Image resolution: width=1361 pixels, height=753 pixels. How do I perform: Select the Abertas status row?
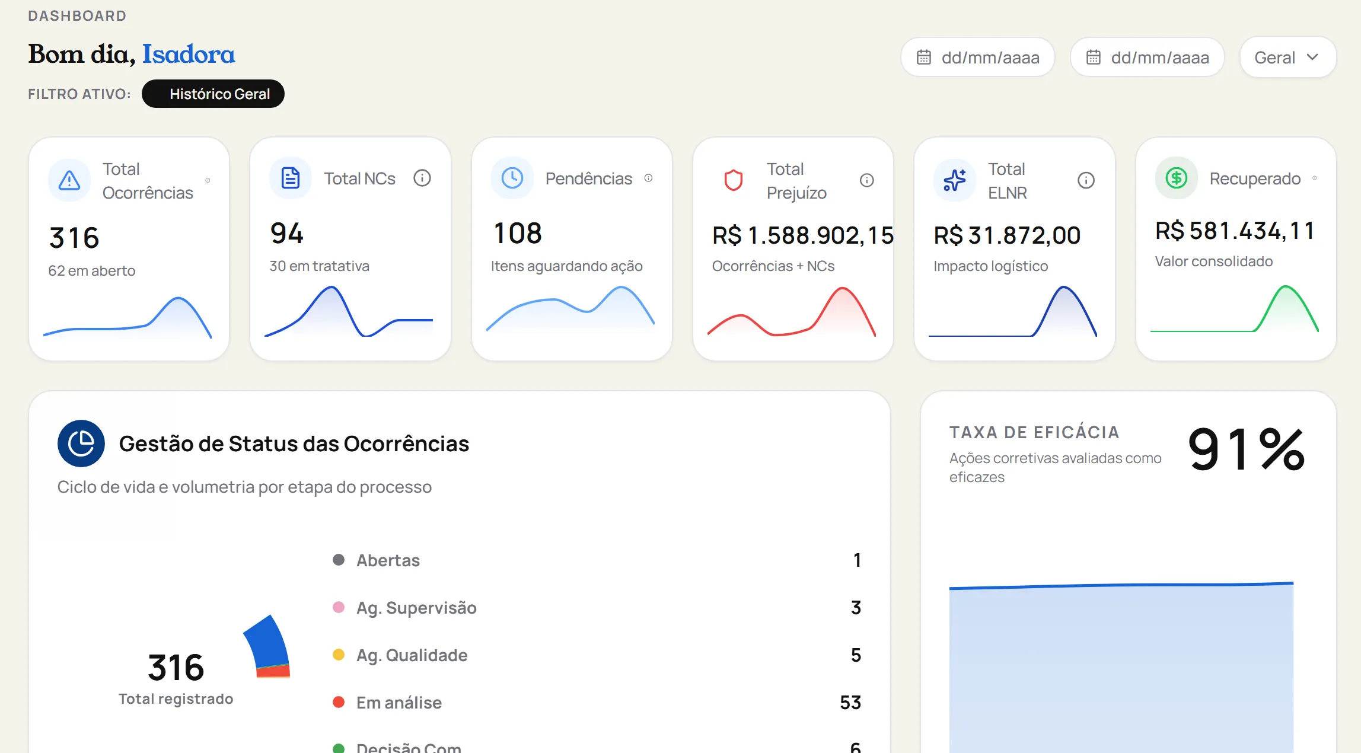tap(597, 560)
